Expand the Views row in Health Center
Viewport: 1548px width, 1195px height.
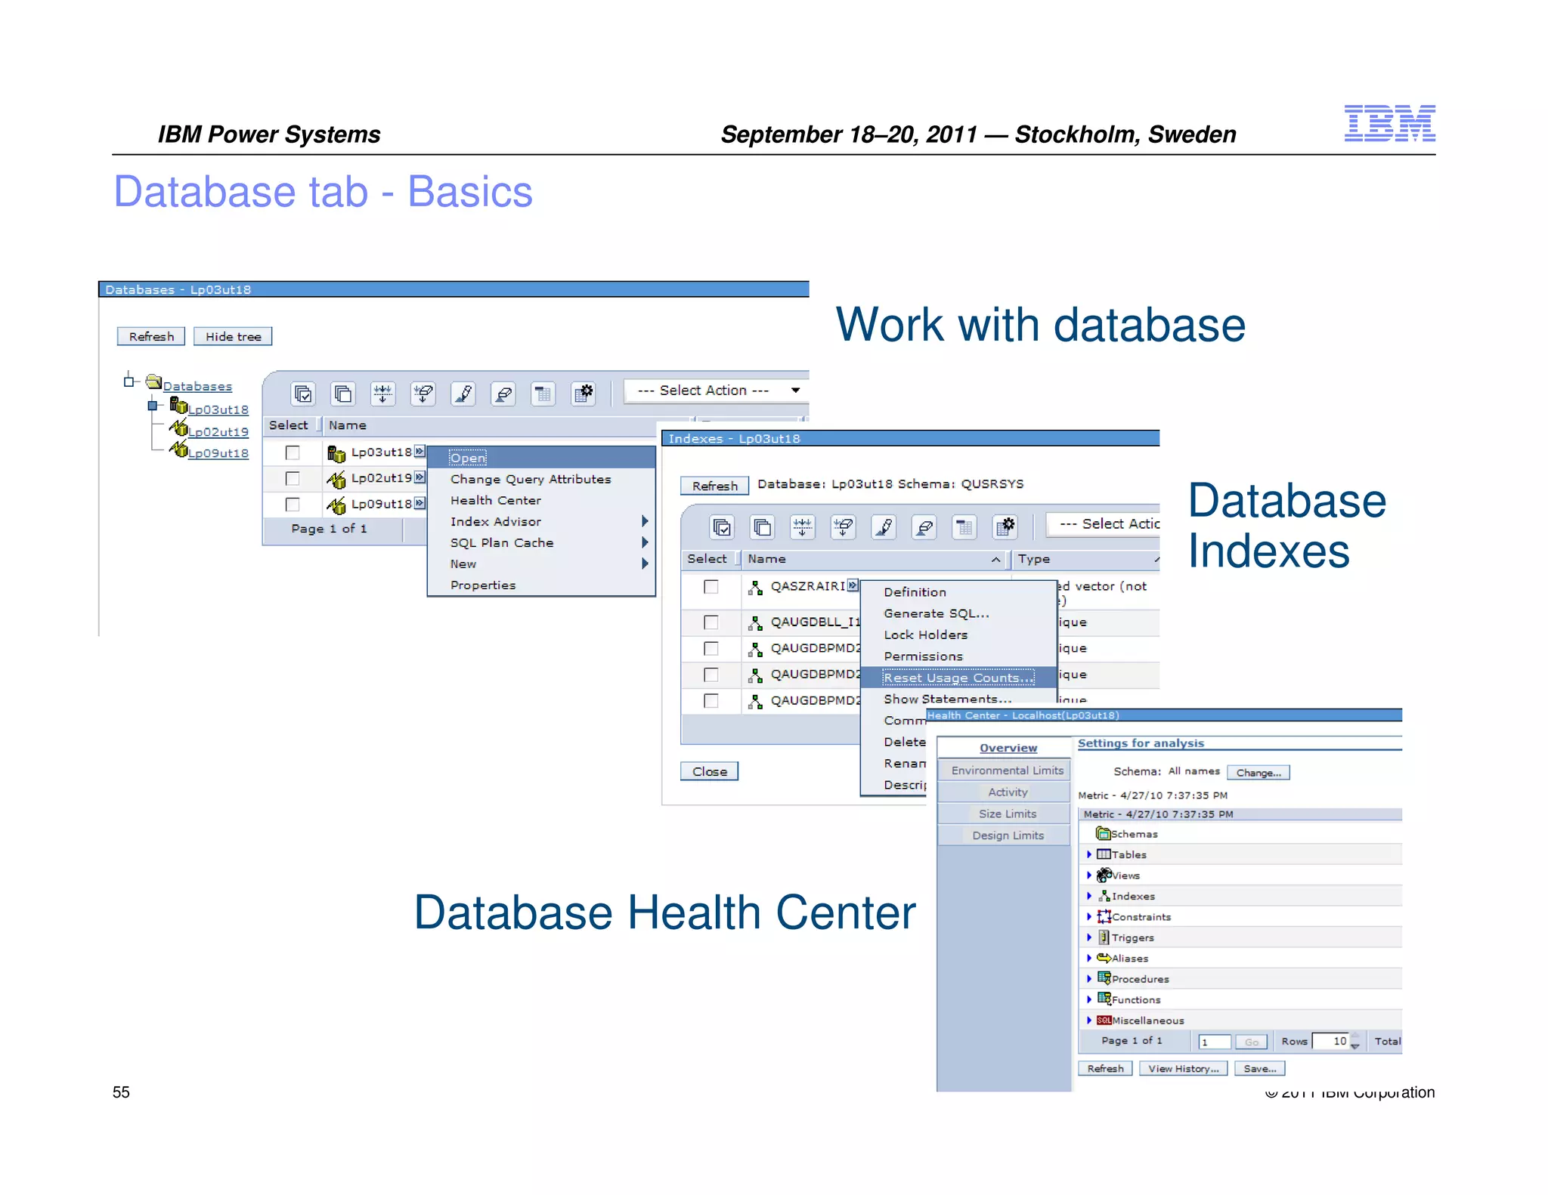click(x=1089, y=875)
